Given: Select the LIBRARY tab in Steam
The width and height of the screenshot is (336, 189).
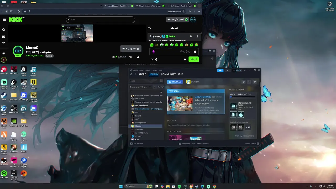Looking at the screenshot, I should (154, 74).
